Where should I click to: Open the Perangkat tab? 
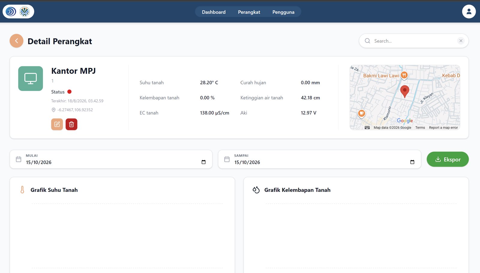pyautogui.click(x=249, y=12)
